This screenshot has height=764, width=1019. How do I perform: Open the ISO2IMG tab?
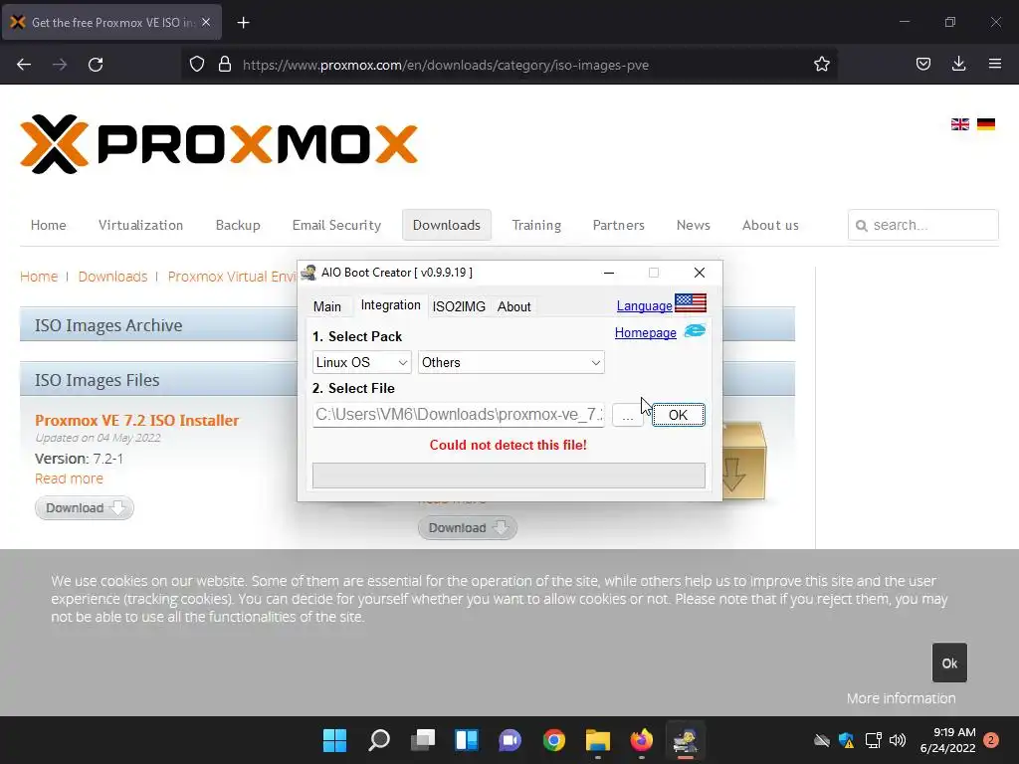click(x=459, y=306)
